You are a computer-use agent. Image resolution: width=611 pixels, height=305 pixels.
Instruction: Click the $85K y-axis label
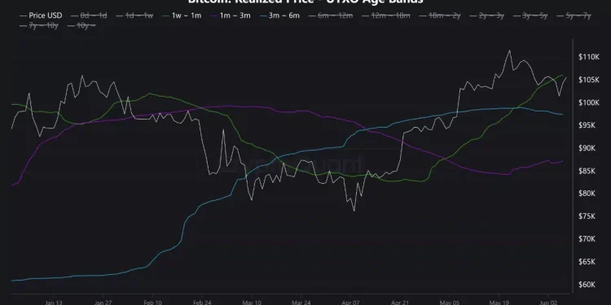(x=587, y=171)
